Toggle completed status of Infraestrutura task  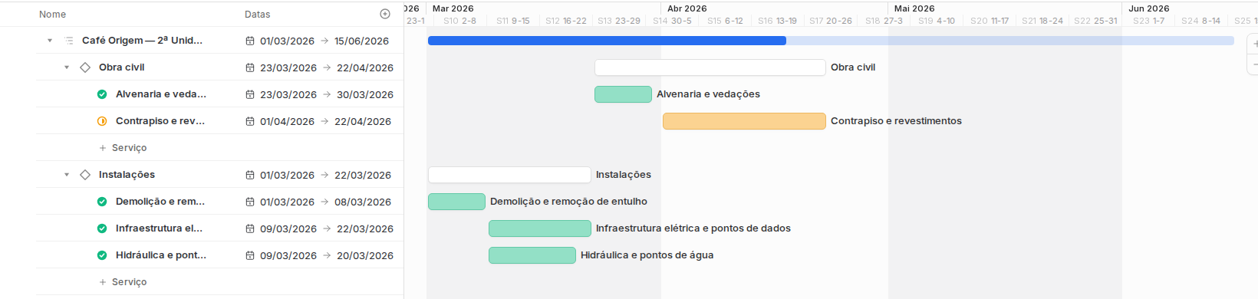tap(102, 228)
